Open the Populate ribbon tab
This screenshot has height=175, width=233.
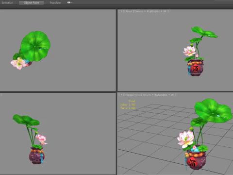click(x=55, y=3)
